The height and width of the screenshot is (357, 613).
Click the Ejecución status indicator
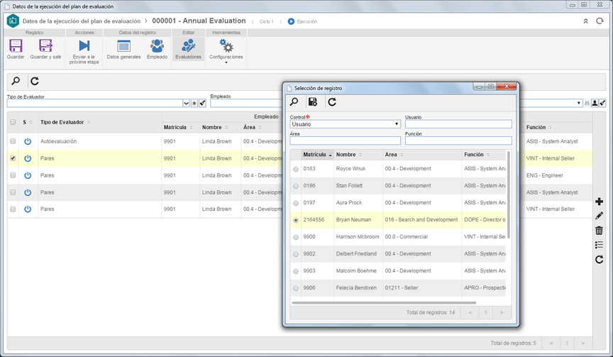(x=302, y=21)
